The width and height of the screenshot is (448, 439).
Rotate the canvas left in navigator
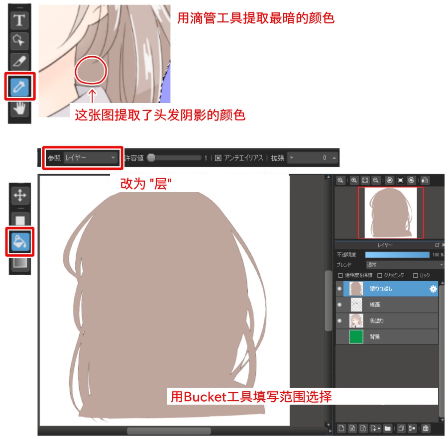[x=389, y=181]
